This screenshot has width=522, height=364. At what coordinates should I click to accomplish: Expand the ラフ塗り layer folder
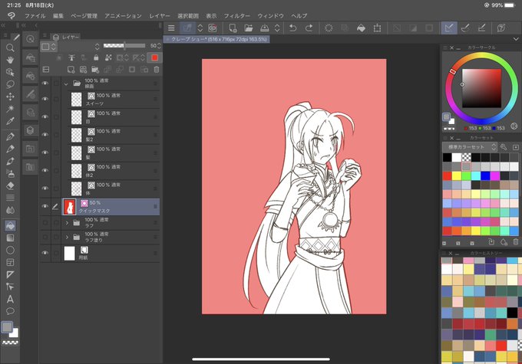[67, 237]
